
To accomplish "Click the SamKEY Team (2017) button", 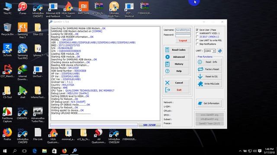I will tap(209, 124).
